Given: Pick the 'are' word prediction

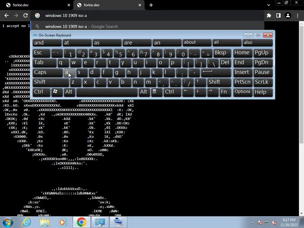Looking at the screenshot, I should tap(137, 43).
